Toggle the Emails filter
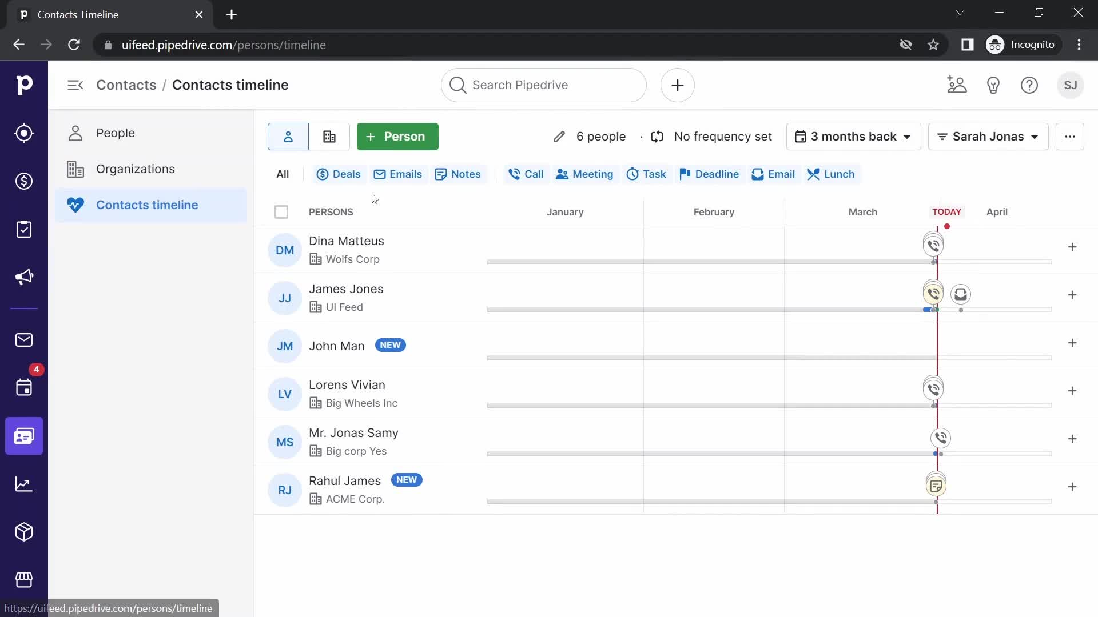This screenshot has width=1098, height=617. coord(398,174)
